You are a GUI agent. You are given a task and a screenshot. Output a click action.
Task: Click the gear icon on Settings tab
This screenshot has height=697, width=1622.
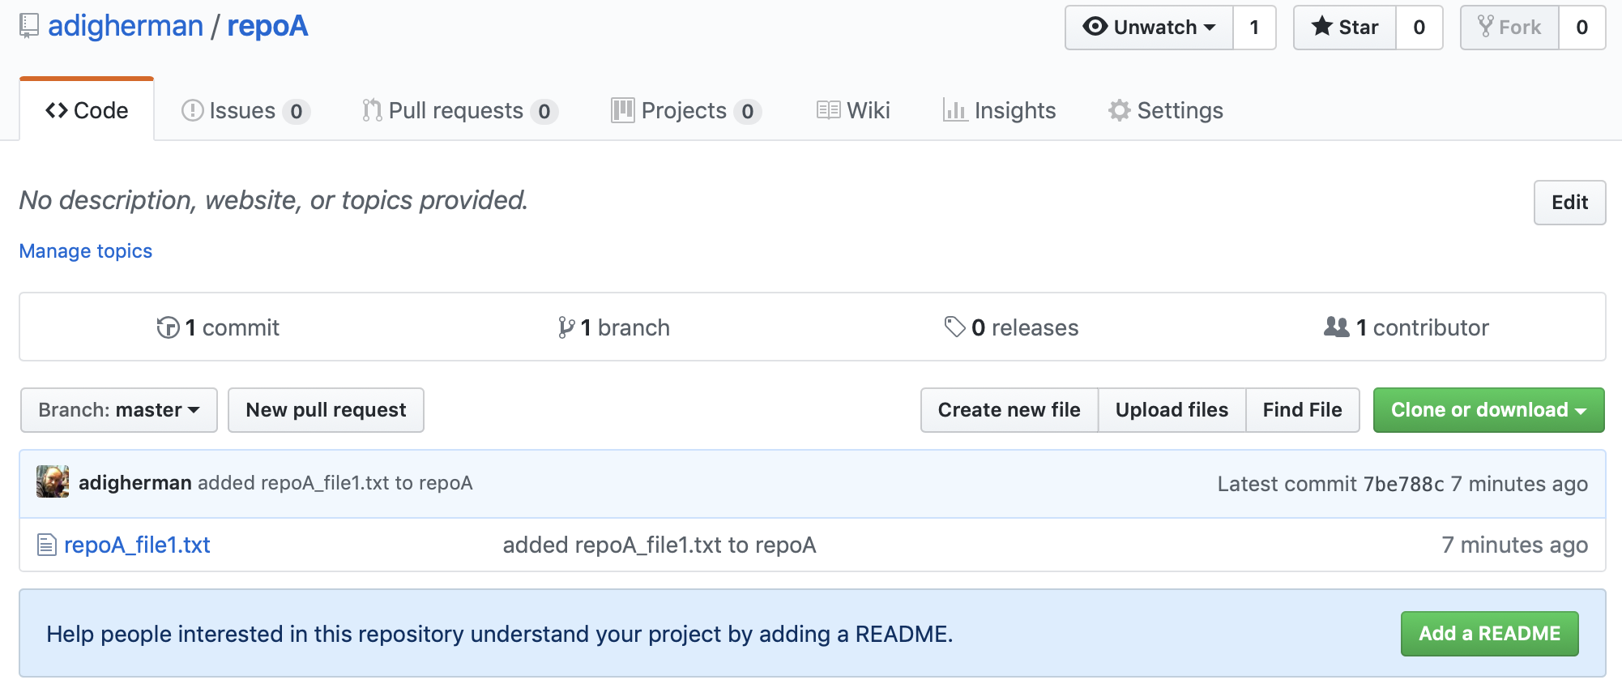[x=1120, y=110]
